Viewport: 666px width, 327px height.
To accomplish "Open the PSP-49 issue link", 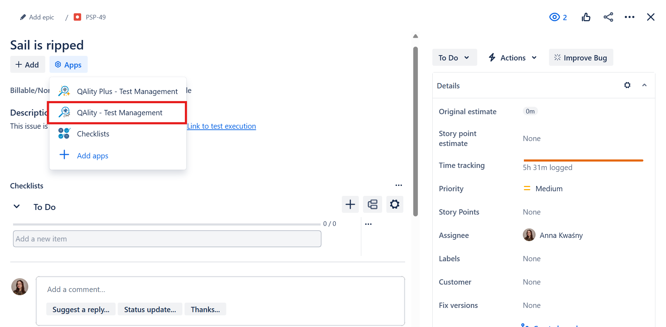I will pos(96,17).
